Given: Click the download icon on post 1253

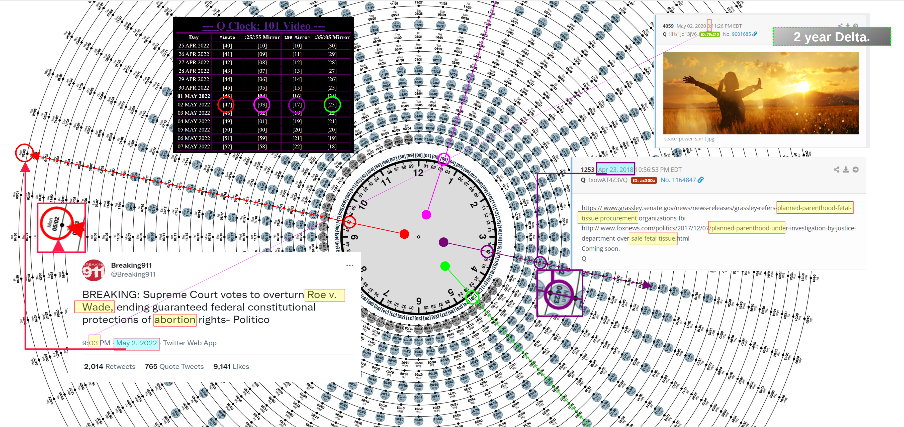Looking at the screenshot, I should tap(846, 170).
